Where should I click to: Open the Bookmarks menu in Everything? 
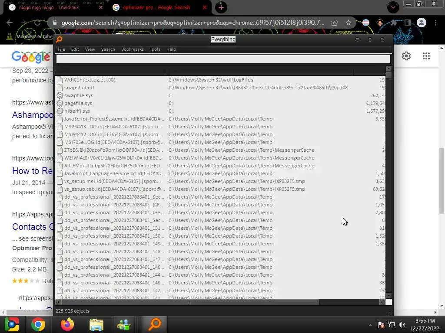pyautogui.click(x=132, y=49)
